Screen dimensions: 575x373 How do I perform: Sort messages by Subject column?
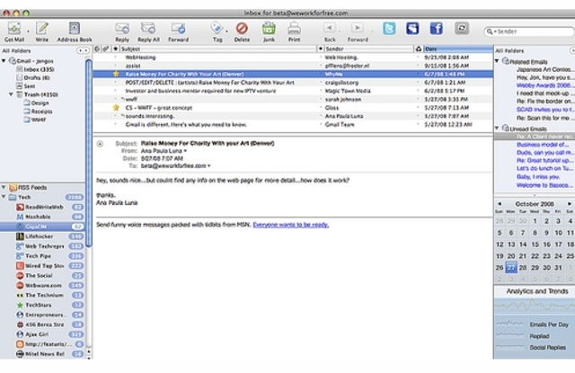217,49
